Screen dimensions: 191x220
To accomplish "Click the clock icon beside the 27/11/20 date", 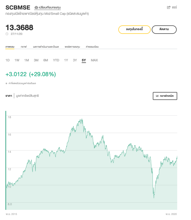I will (7, 34).
